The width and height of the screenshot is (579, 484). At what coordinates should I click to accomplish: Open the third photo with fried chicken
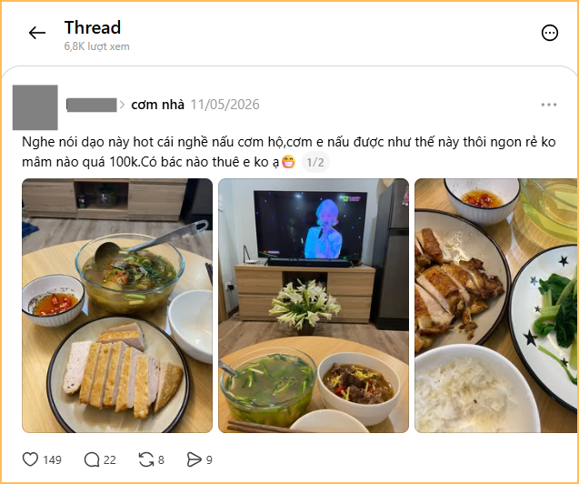coord(496,306)
